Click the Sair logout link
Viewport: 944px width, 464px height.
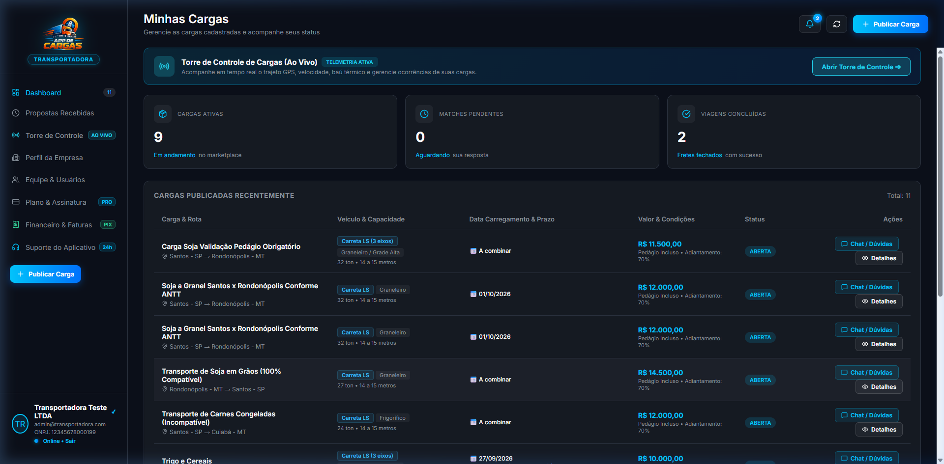tap(70, 441)
